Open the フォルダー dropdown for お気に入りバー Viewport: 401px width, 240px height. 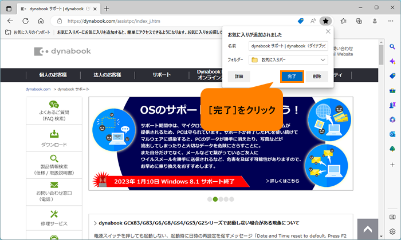pyautogui.click(x=288, y=60)
